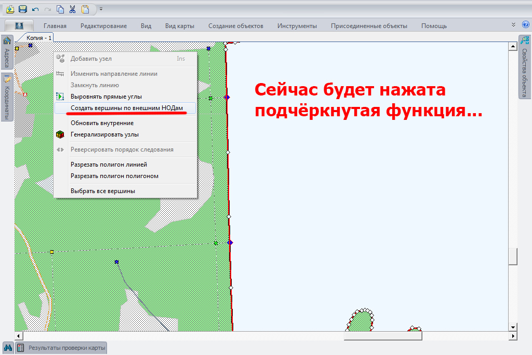This screenshot has height=355, width=532.
Task: Open the Help question mark icon
Action: [525, 24]
